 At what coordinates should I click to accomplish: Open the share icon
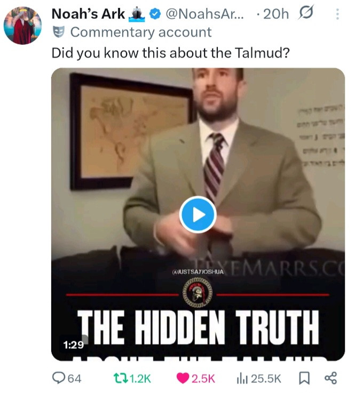[x=330, y=378]
